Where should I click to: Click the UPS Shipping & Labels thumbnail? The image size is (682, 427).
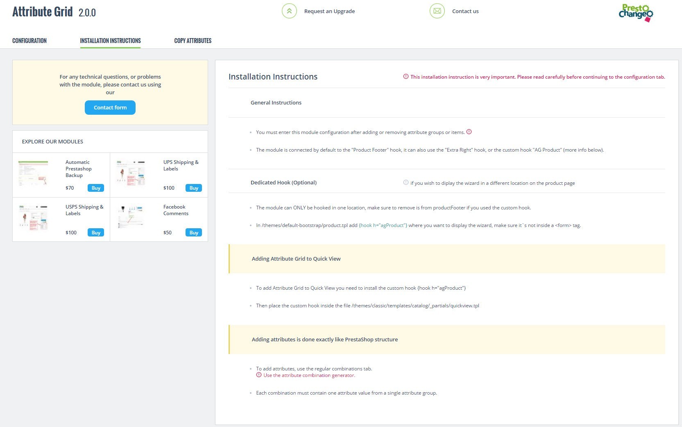coord(131,173)
